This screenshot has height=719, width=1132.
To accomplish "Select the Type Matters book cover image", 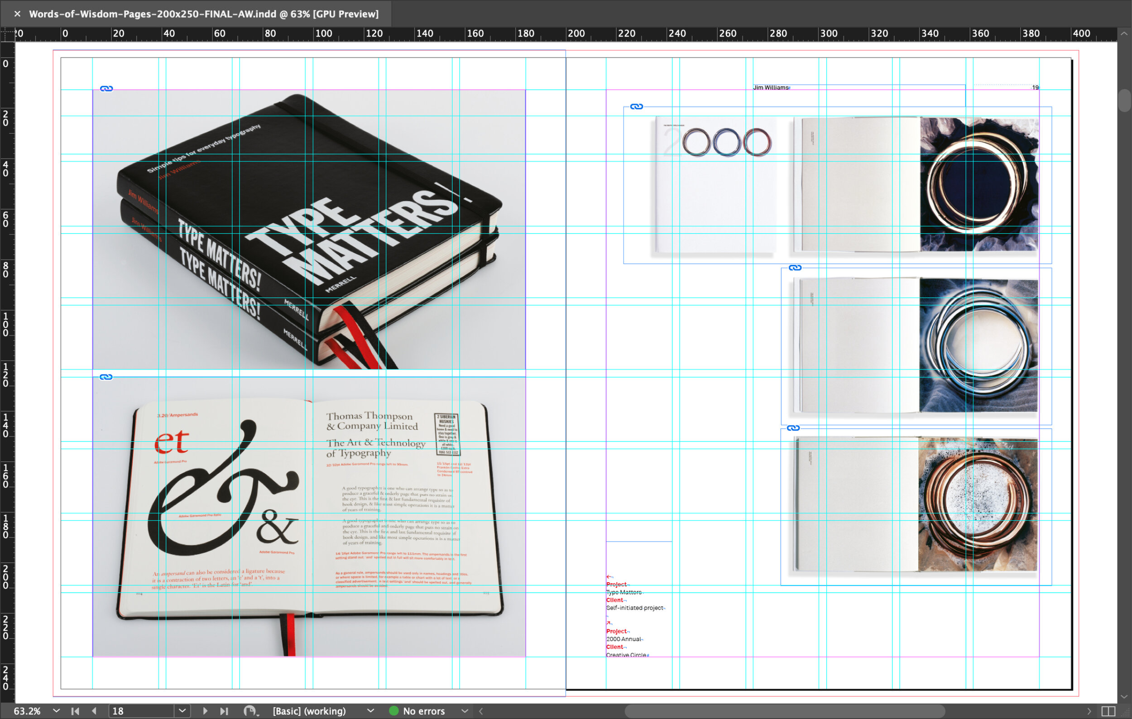I will point(309,229).
